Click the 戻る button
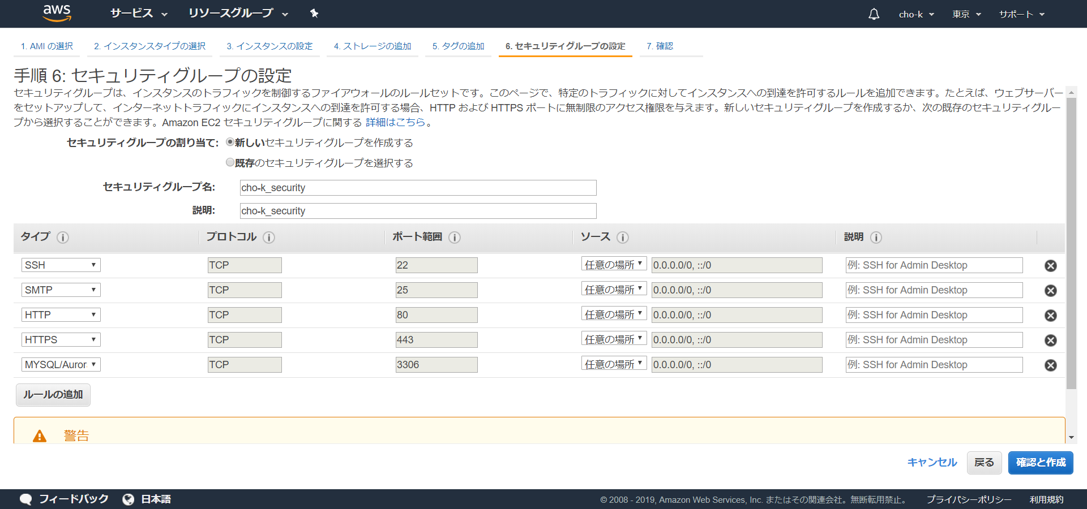 (985, 463)
